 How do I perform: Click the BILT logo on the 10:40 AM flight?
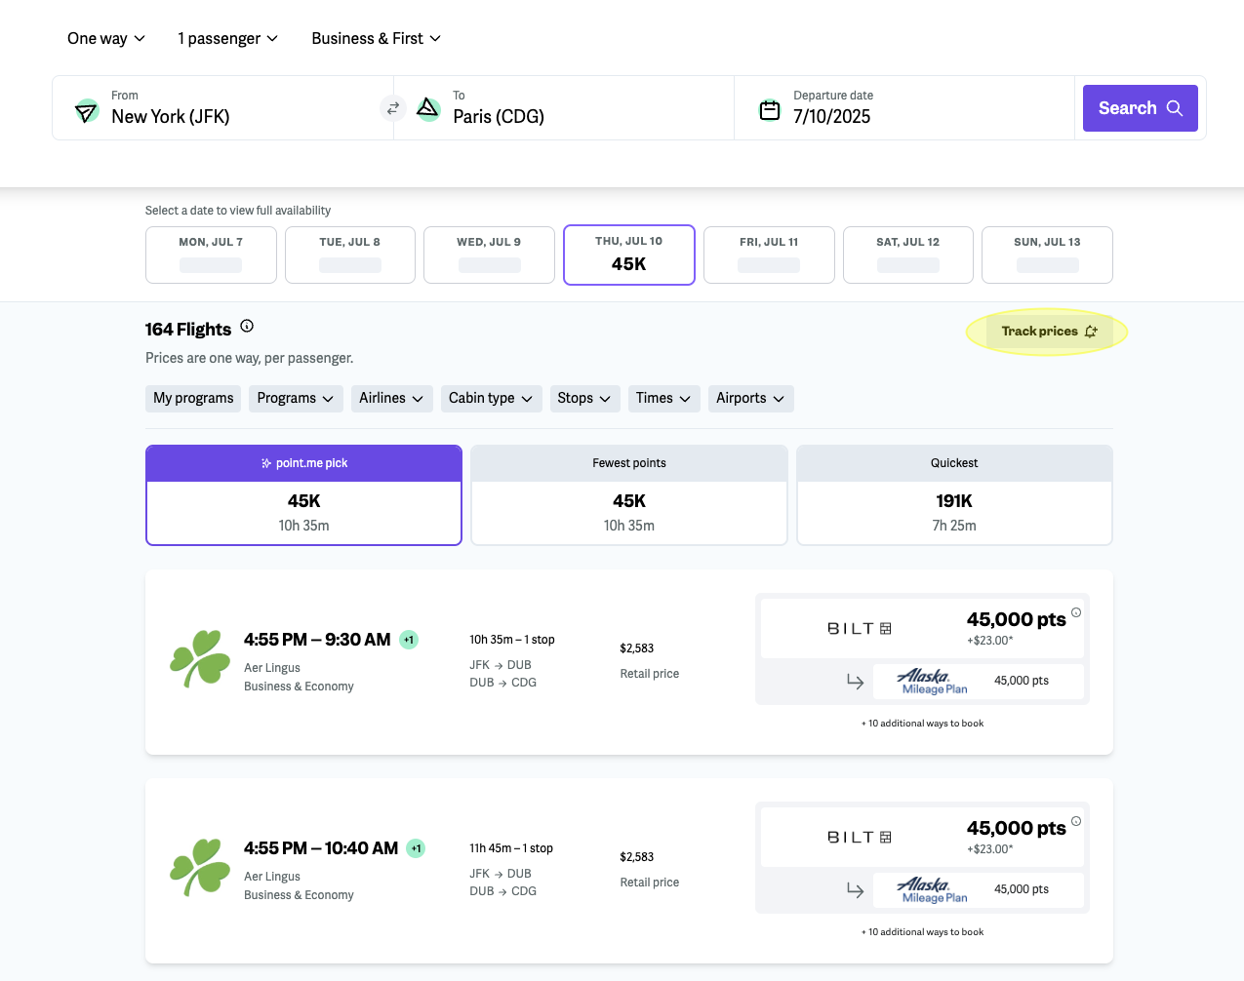859,838
